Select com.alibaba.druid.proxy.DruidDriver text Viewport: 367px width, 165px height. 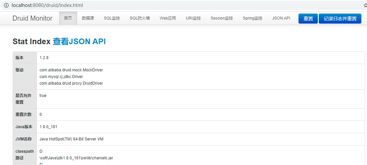coord(71,83)
